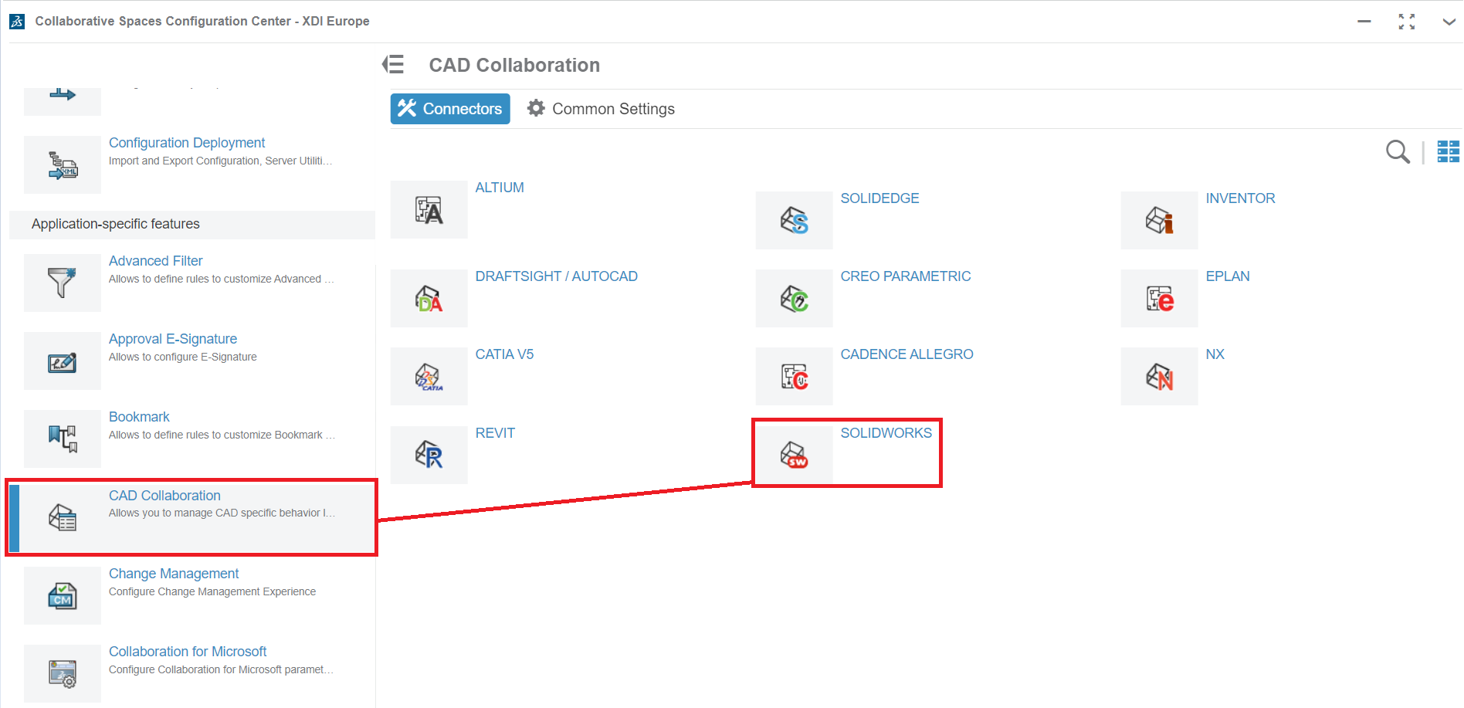Screen dimensions: 1464x708
Task: Open the NX connector icon
Action: point(1159,377)
